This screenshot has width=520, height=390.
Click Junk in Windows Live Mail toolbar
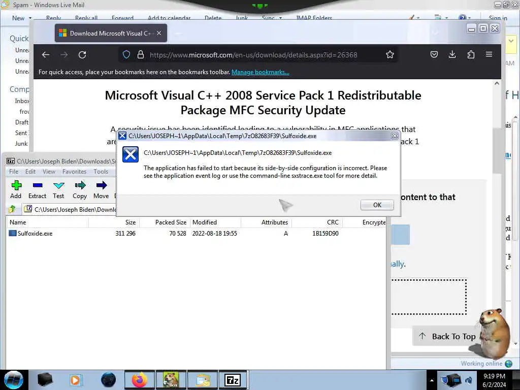click(x=242, y=18)
